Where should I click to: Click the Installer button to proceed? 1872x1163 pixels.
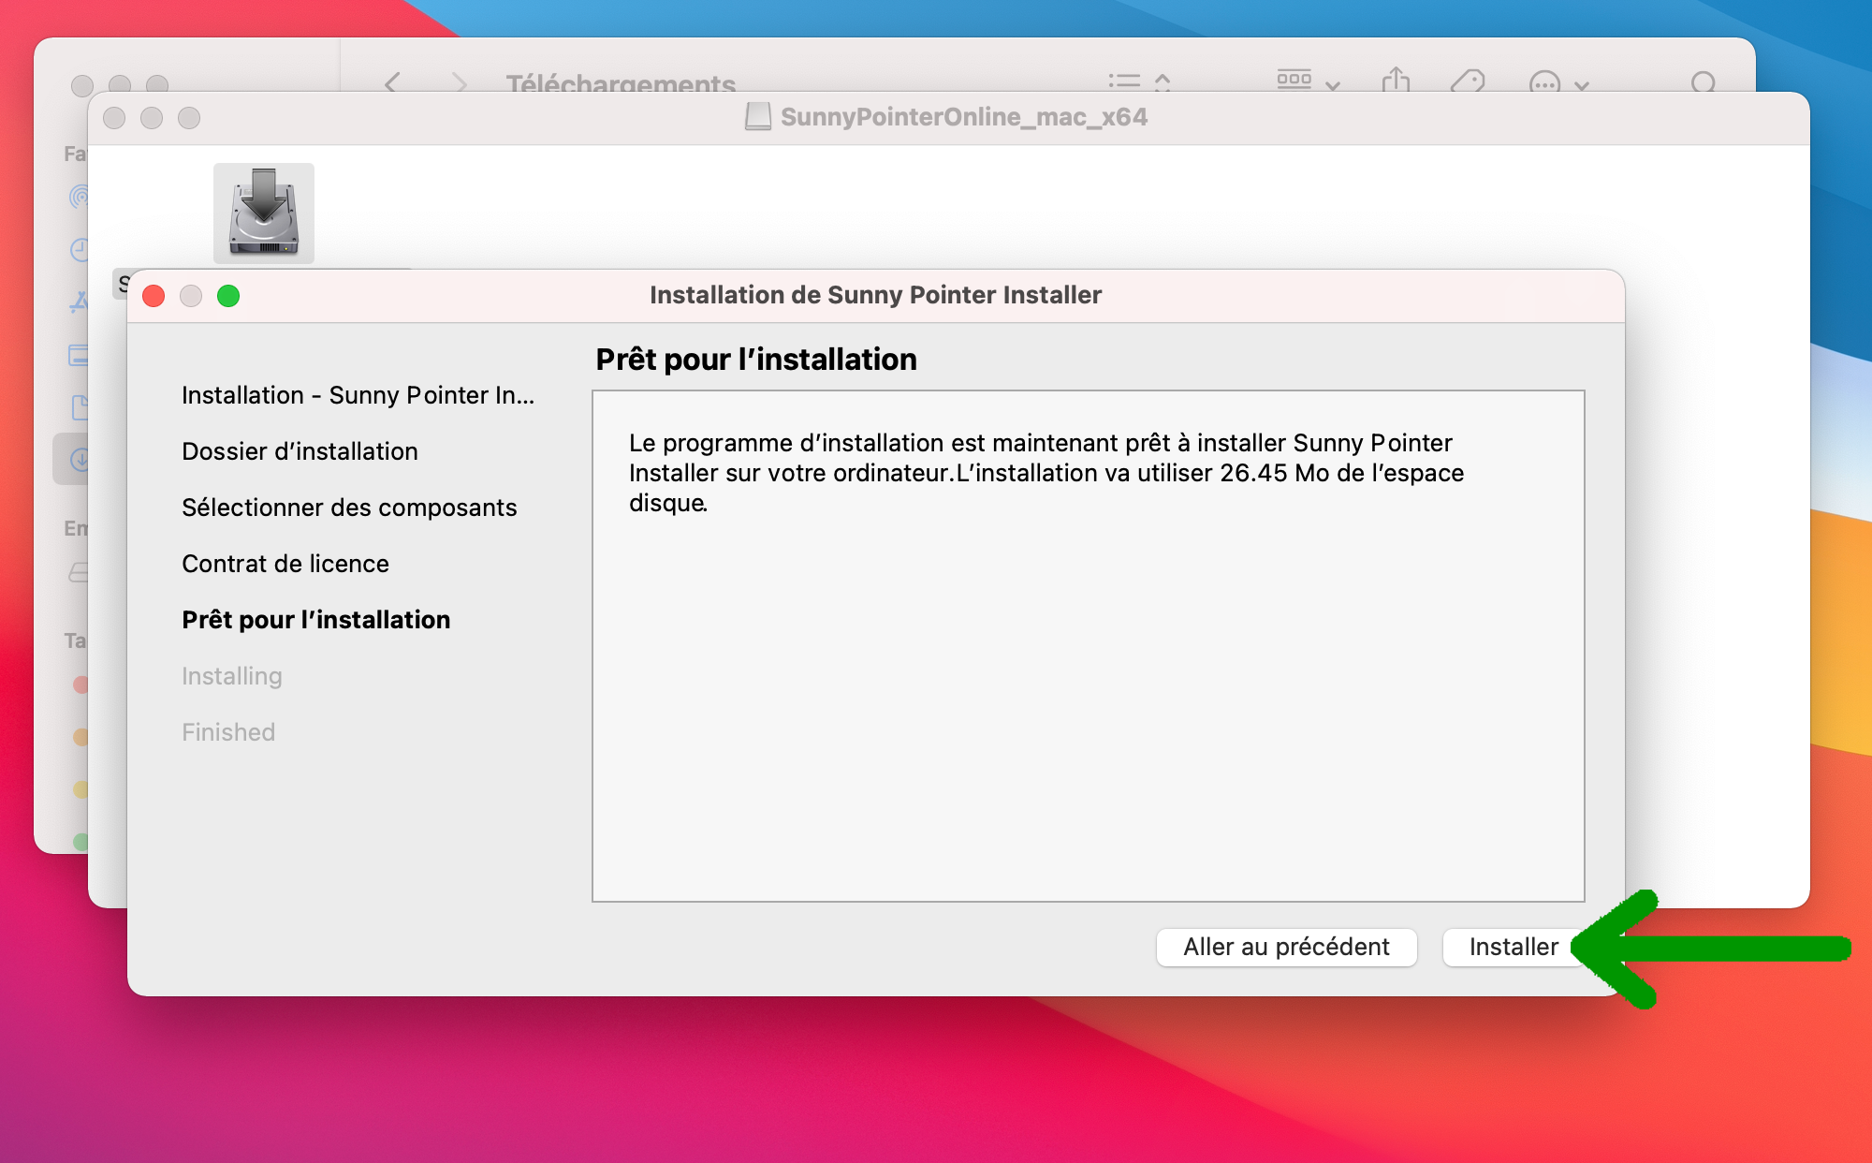pos(1515,946)
